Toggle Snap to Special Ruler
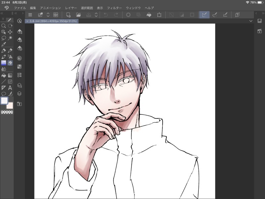265x199 pixels. point(215,15)
